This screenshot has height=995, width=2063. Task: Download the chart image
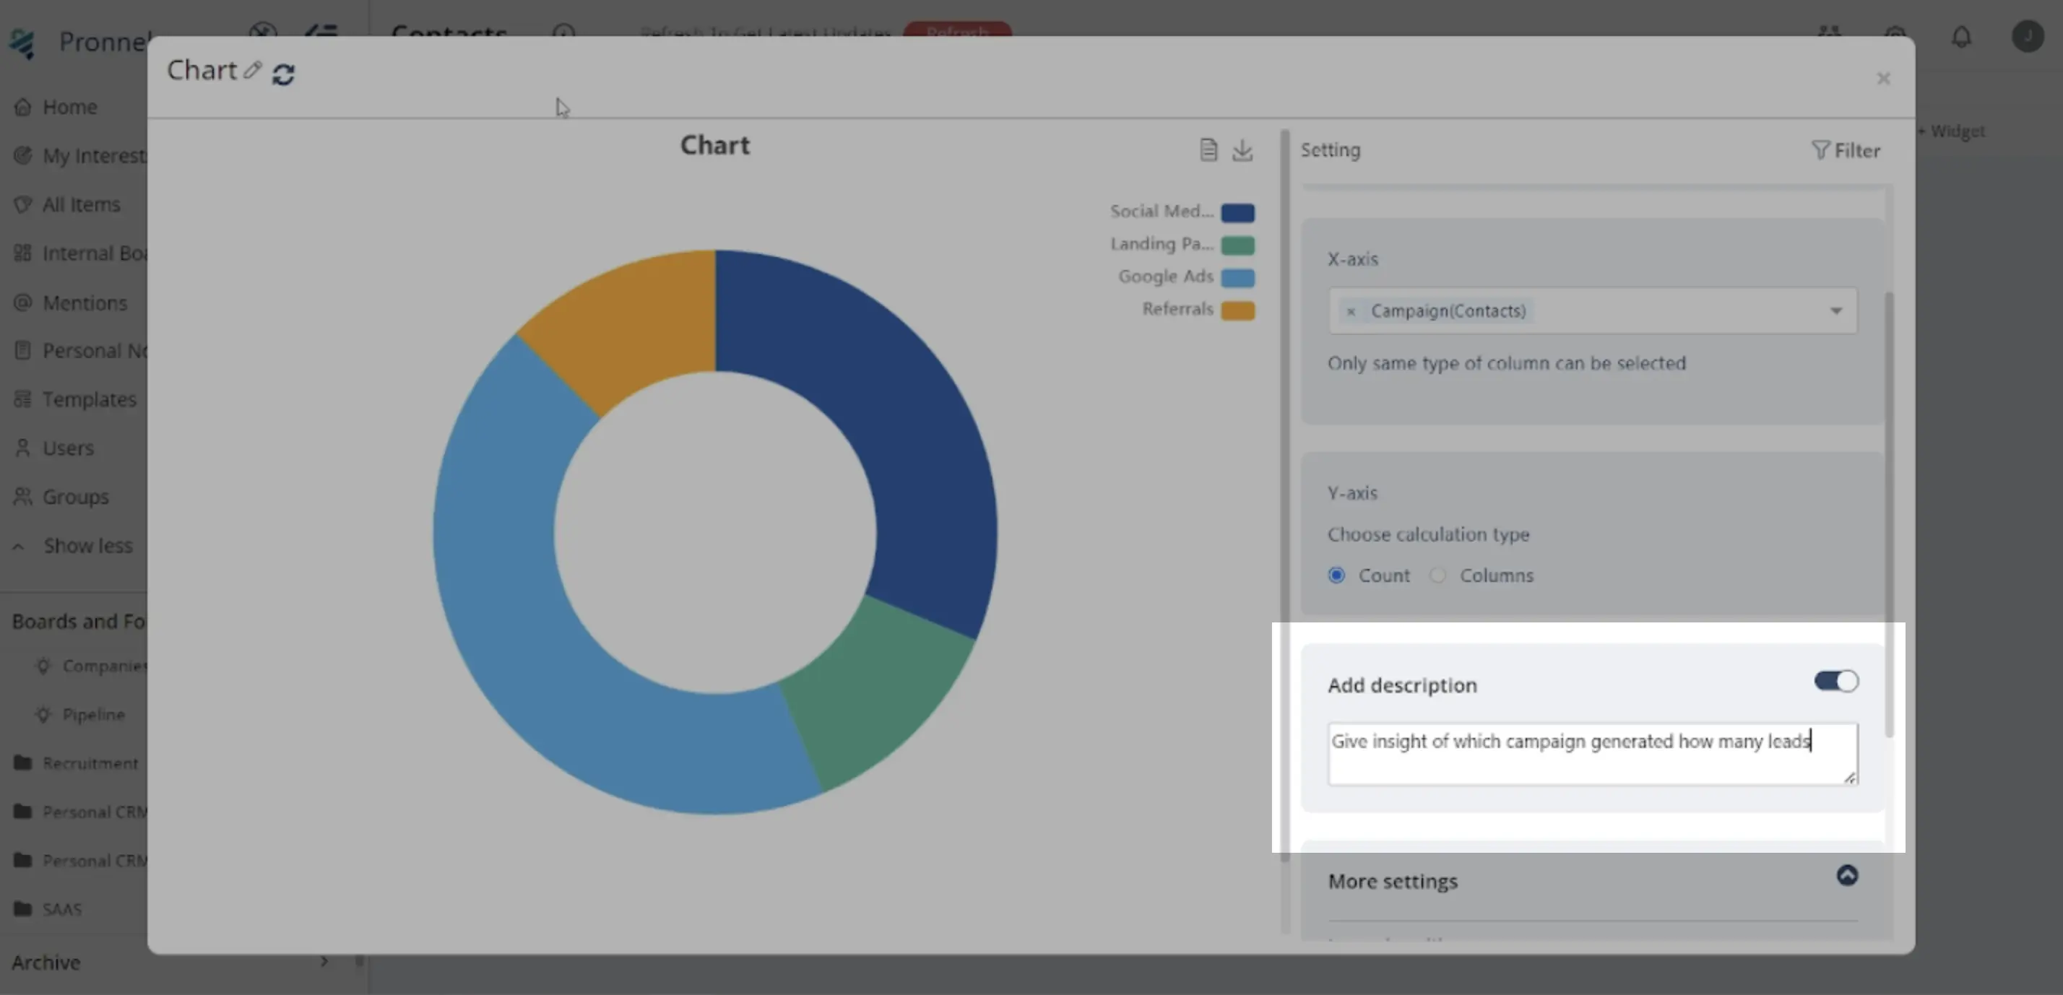pos(1242,149)
